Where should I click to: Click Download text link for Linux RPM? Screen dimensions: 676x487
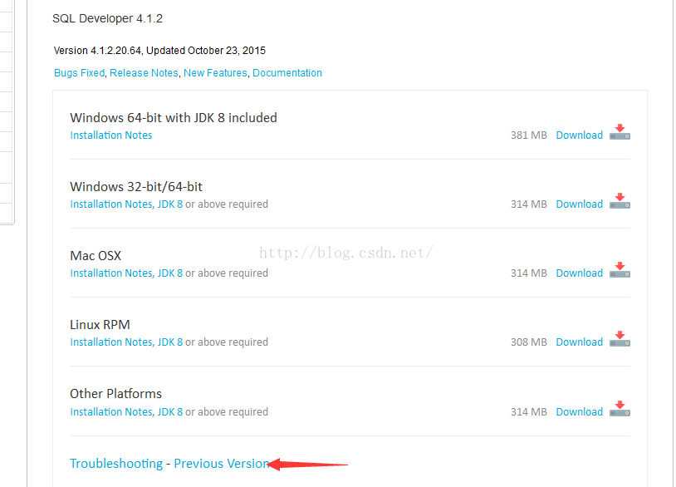coord(579,342)
